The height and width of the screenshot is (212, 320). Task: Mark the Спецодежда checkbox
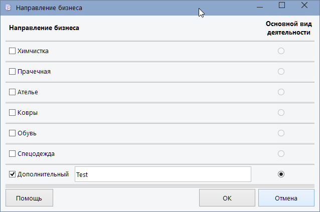click(x=13, y=153)
